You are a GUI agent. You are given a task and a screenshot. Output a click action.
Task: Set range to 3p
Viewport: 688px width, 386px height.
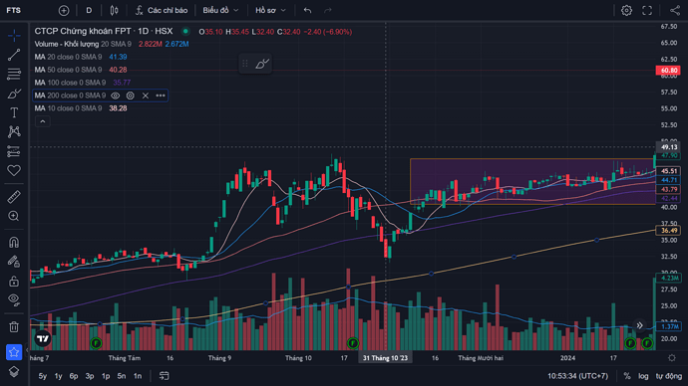90,376
